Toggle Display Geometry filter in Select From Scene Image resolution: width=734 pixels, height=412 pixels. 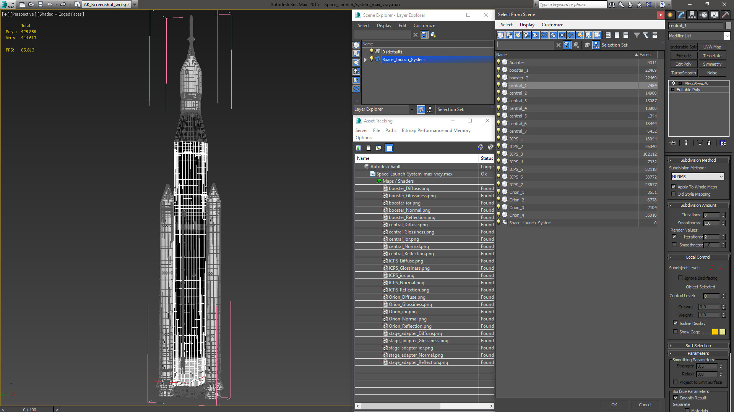[500, 35]
